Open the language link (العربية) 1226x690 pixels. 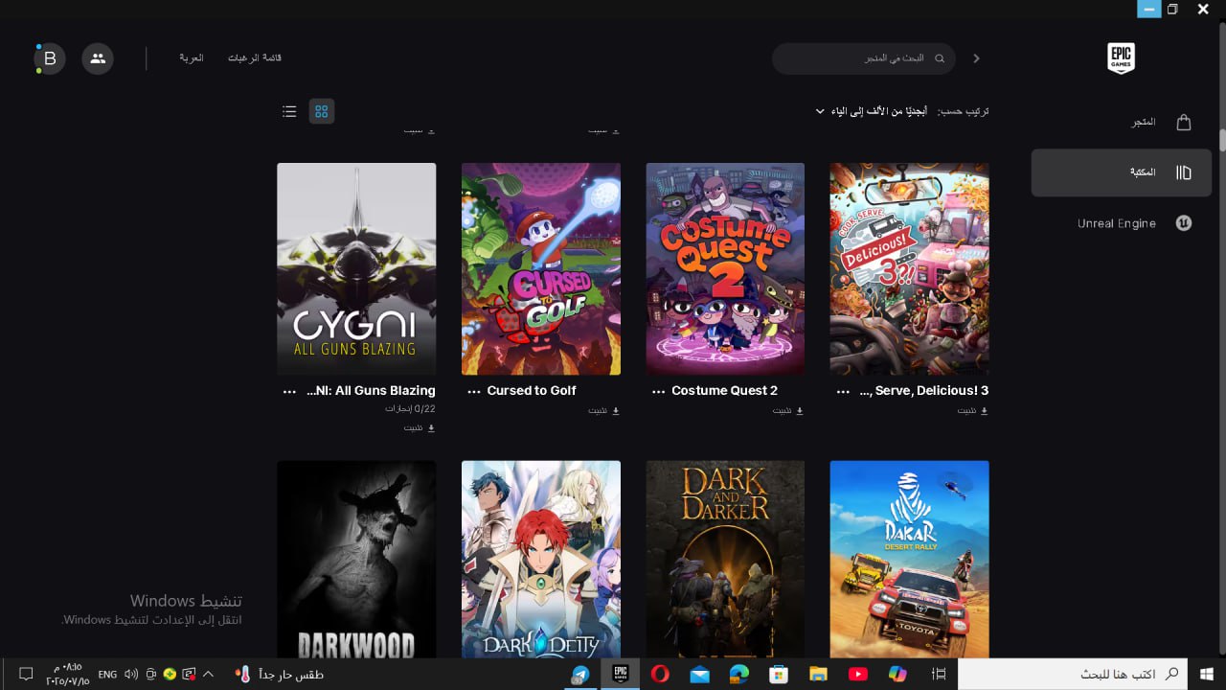point(192,58)
